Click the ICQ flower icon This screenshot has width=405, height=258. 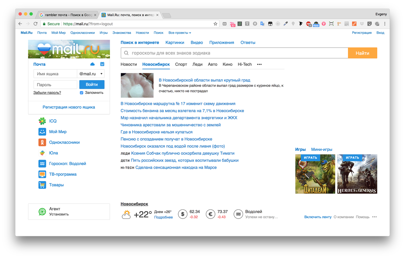(42, 121)
